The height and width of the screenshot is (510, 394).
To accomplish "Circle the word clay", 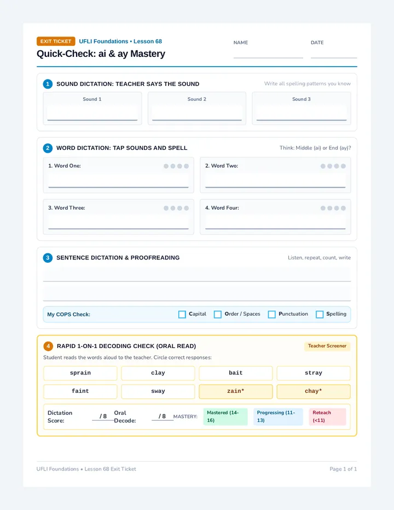I will (158, 373).
